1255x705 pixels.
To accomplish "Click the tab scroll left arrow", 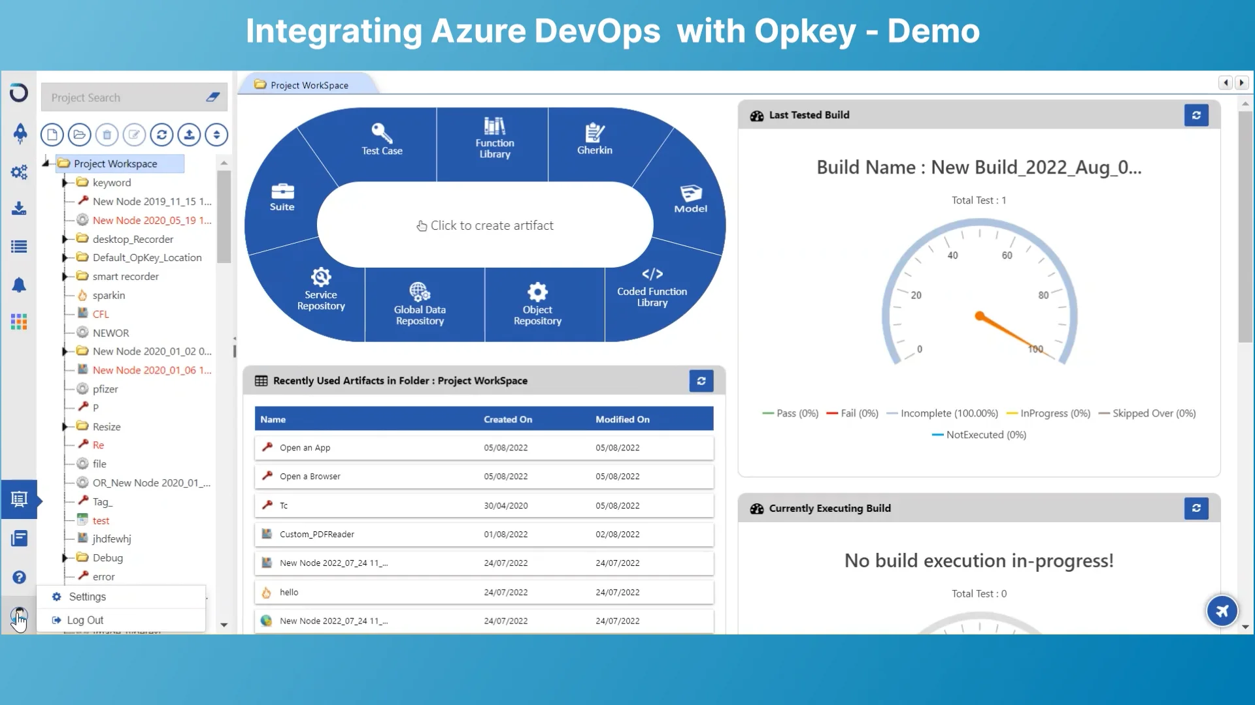I will click(1226, 83).
